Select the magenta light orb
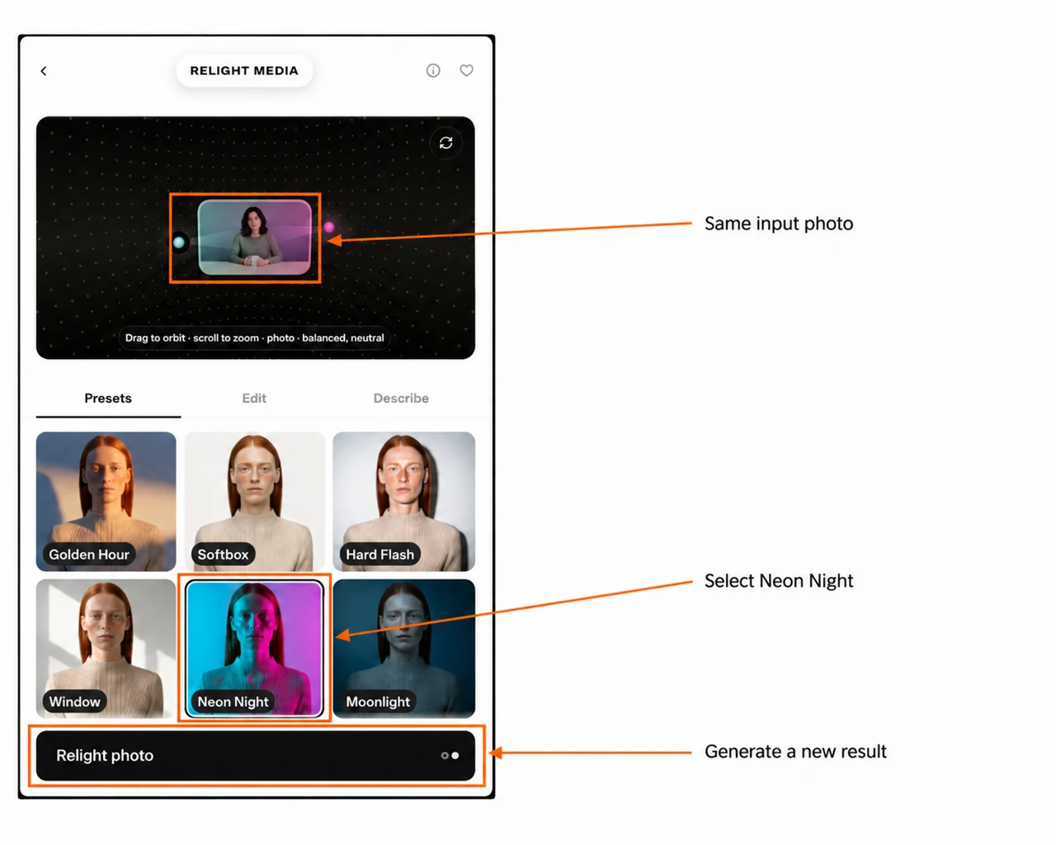This screenshot has width=1056, height=845. coord(329,227)
